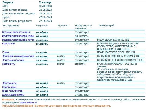Click comment В СЛИЗИ В НЕБОЛЬШОМ КОЛИЧЕСТВЕ
The height and width of the screenshot is (110, 146).
120,60
